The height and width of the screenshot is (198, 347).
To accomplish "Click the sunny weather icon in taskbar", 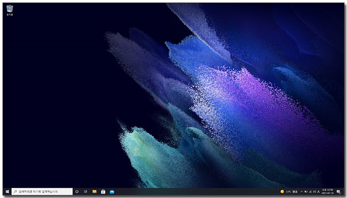I will tap(282, 192).
